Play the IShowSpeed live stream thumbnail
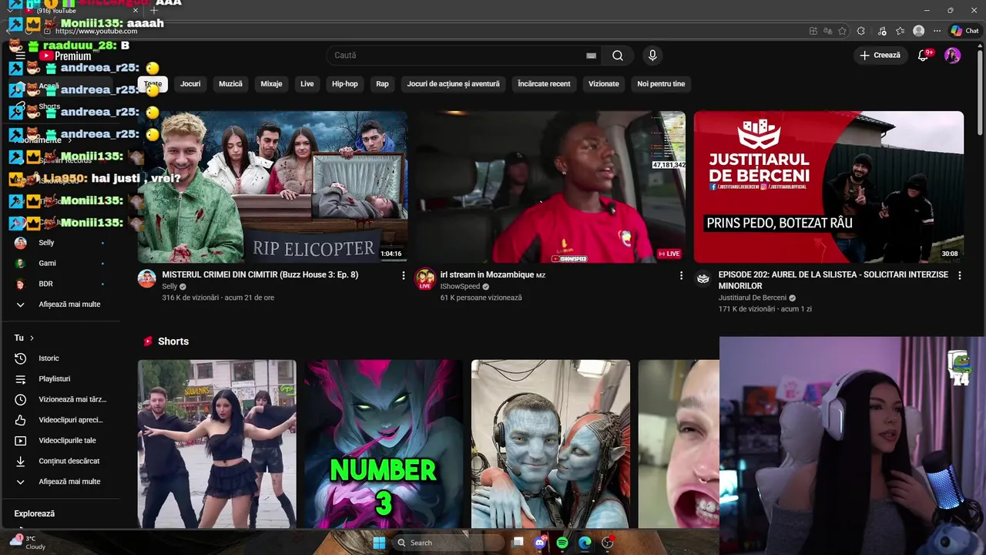Viewport: 986px width, 555px height. tap(551, 187)
